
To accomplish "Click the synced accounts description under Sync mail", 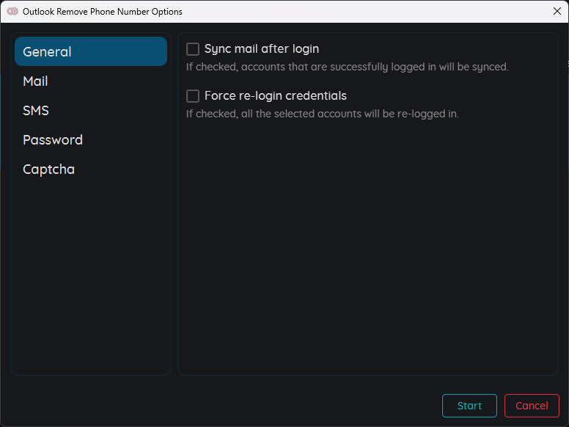I will (x=348, y=67).
